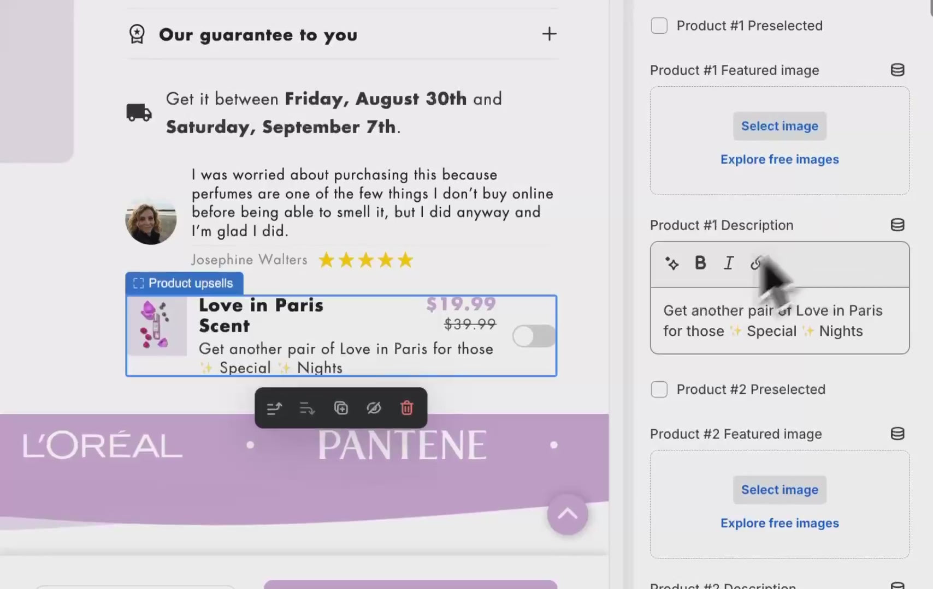Viewport: 933px width, 589px height.
Task: Connect dynamic source for Product #1 Description
Action: tap(897, 225)
